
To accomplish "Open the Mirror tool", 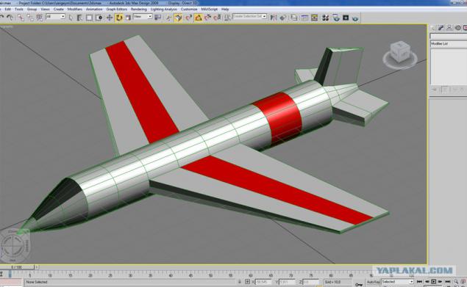I will (x=273, y=18).
